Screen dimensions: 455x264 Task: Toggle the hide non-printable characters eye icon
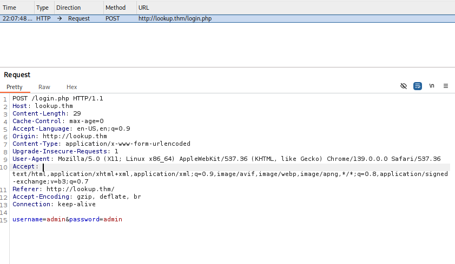click(x=404, y=86)
